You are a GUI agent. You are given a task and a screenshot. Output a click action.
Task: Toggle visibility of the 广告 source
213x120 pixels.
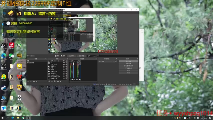64,68
